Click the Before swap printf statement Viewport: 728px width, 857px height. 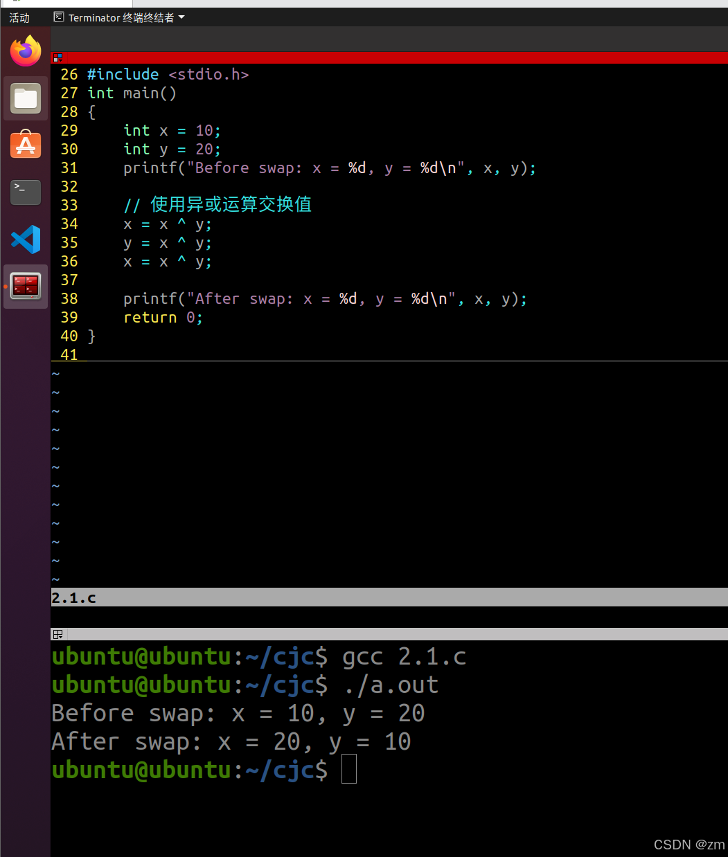pyautogui.click(x=330, y=168)
